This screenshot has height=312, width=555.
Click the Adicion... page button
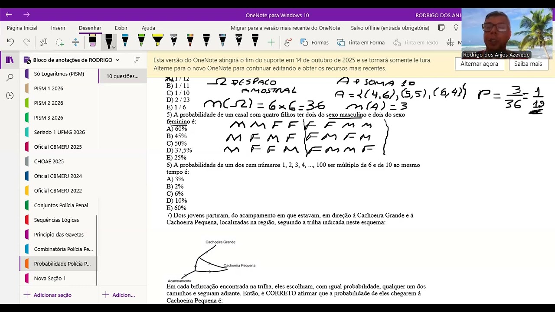click(118, 295)
